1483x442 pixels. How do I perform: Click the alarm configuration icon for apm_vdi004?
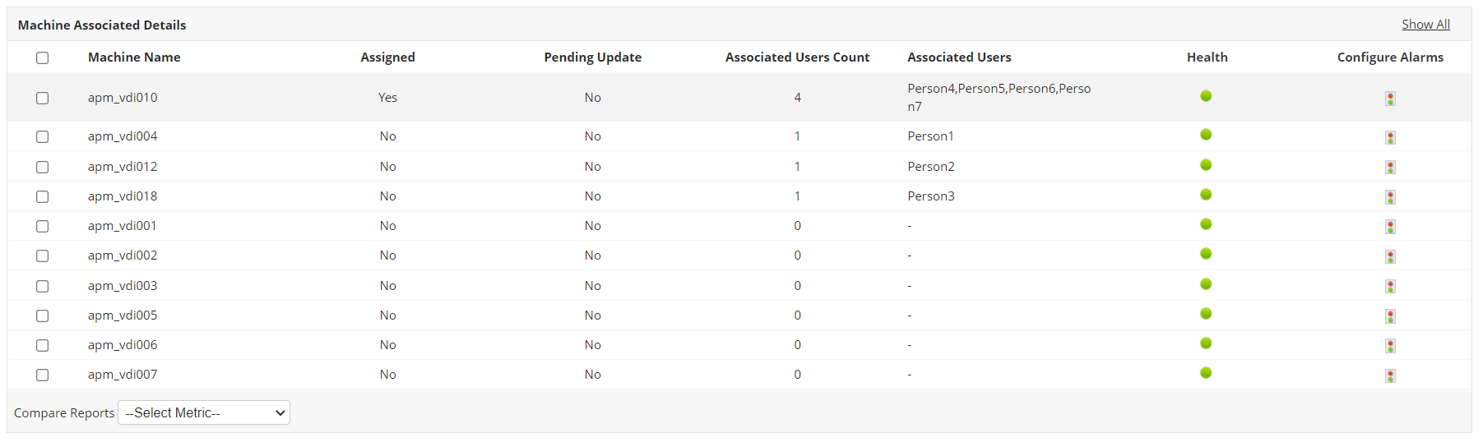[x=1390, y=137]
